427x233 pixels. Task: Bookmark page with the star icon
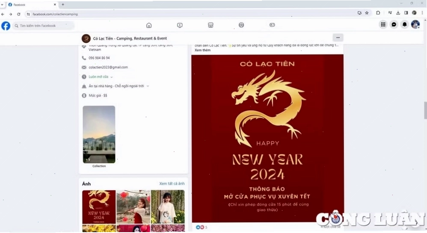click(x=367, y=13)
